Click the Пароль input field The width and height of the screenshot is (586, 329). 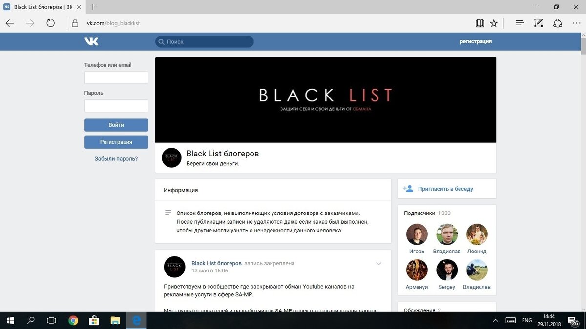point(116,106)
